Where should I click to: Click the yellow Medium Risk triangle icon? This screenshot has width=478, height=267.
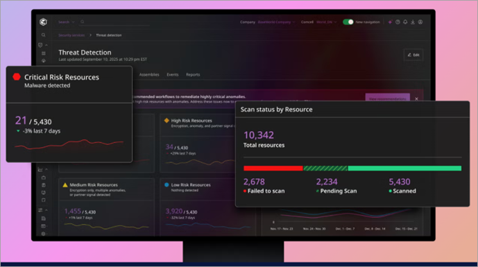pos(65,184)
